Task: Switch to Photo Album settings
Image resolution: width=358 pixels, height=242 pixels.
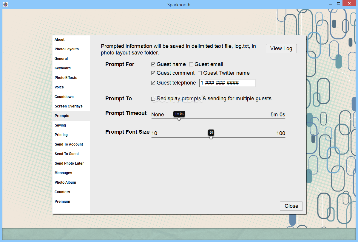Action: (x=71, y=182)
